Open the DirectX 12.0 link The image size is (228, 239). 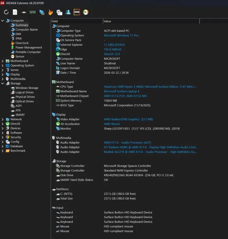[x=112, y=54]
